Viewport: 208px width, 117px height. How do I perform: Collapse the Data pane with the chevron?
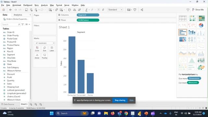(30, 15)
